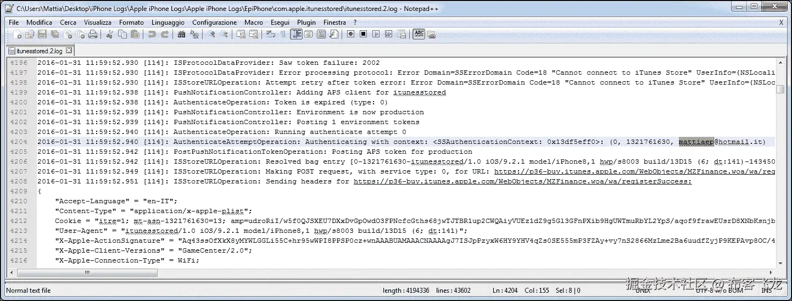This screenshot has width=792, height=301.
Task: Open the Plugin menu
Action: [x=306, y=23]
